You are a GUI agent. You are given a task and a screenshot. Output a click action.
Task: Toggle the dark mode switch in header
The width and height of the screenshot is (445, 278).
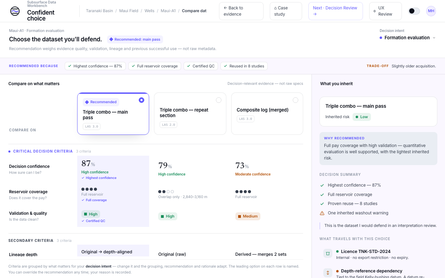414,11
